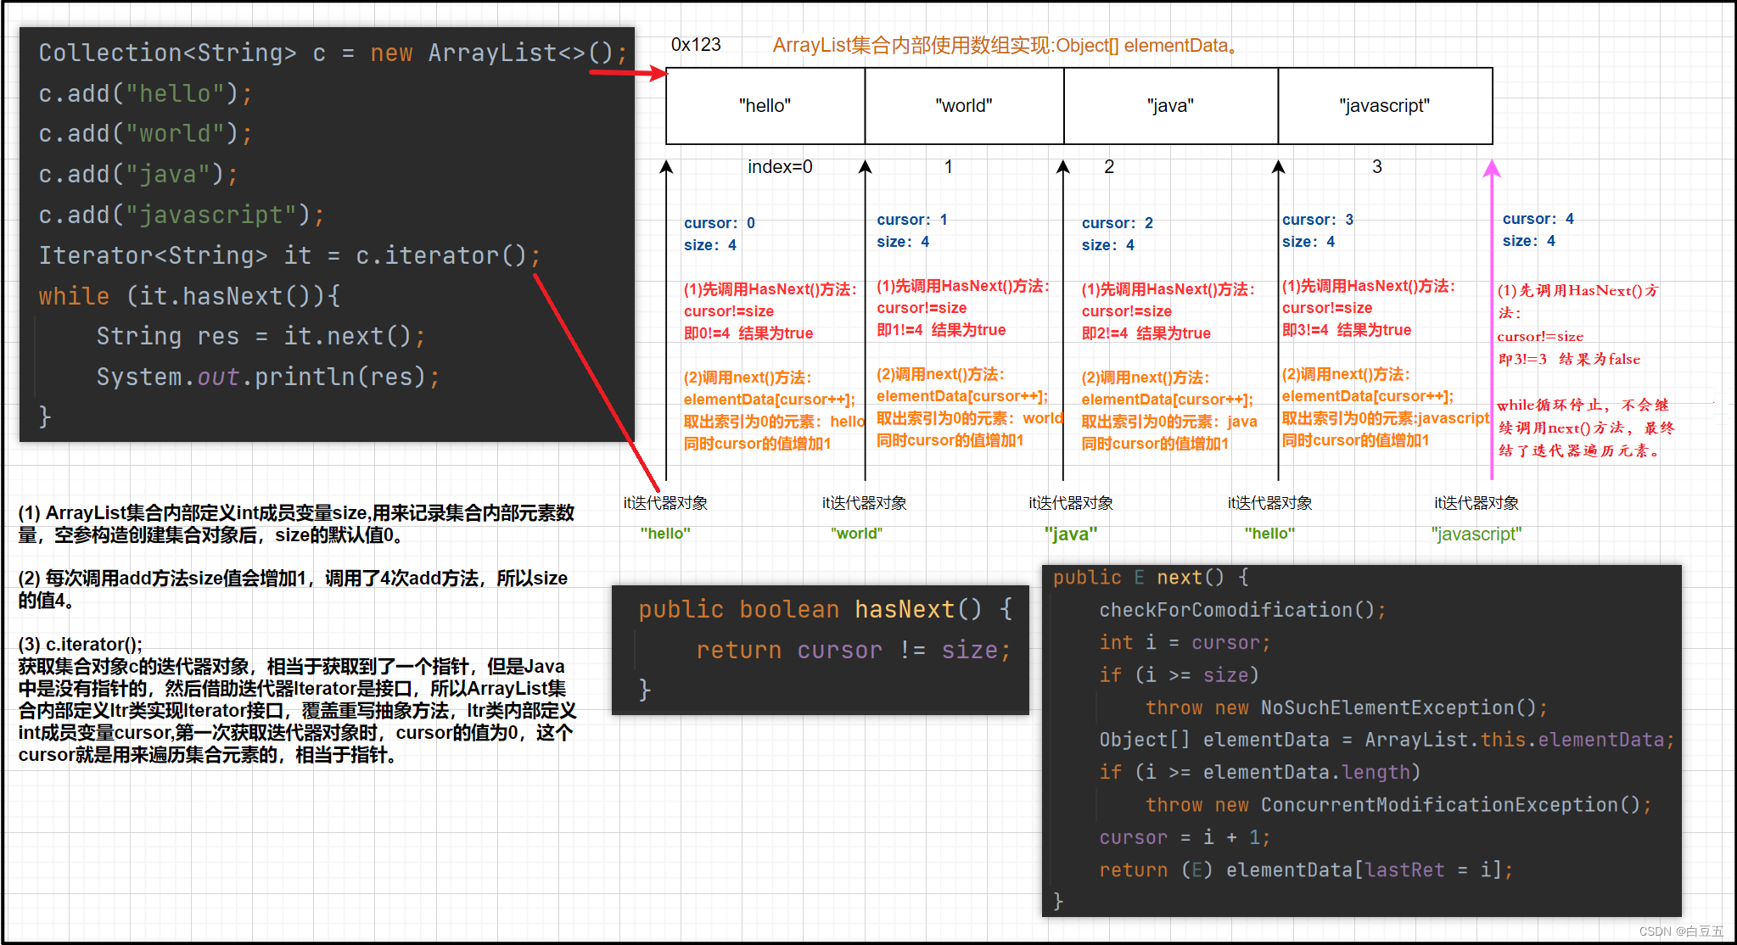Click the pink arrow head at array end
The width and height of the screenshot is (1737, 945).
[x=1492, y=169]
